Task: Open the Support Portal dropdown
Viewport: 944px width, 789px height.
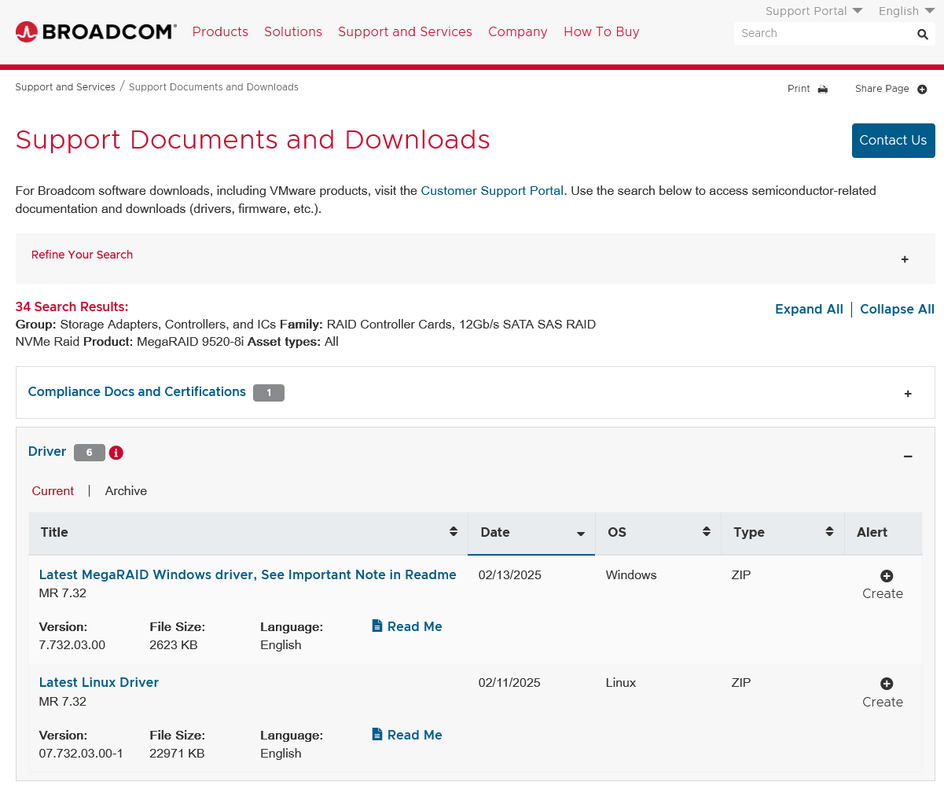Action: point(814,11)
